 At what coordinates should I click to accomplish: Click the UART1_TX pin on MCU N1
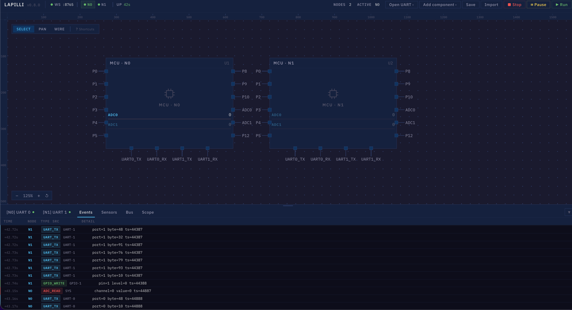click(346, 148)
